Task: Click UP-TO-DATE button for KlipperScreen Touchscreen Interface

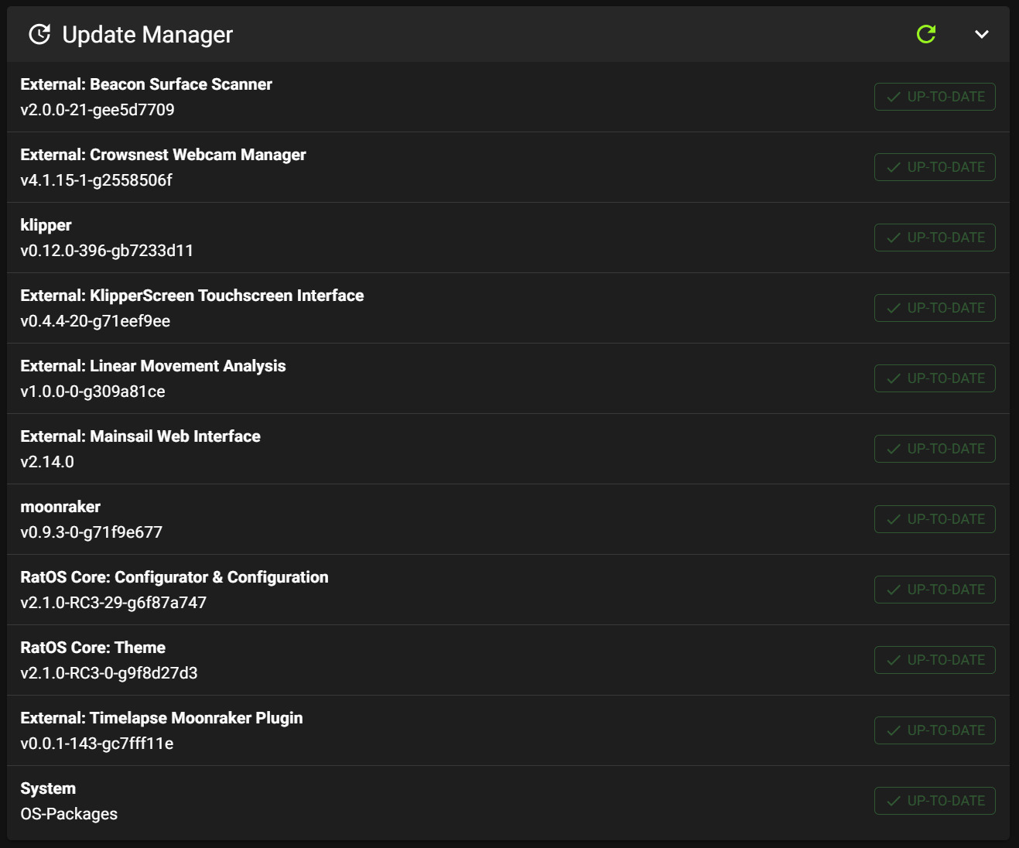Action: [935, 308]
